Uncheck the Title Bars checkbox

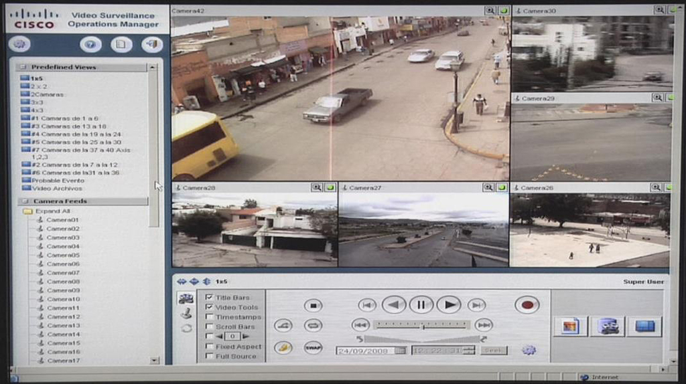point(210,297)
